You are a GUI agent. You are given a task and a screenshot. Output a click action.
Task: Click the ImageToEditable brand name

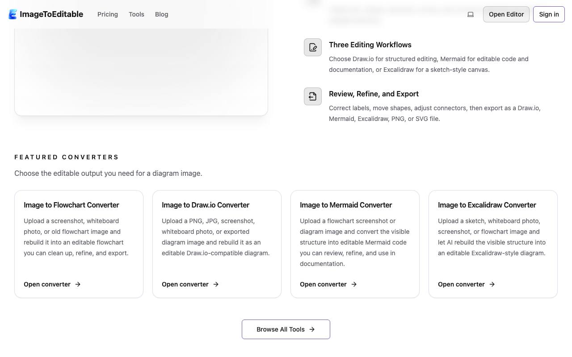pos(51,14)
